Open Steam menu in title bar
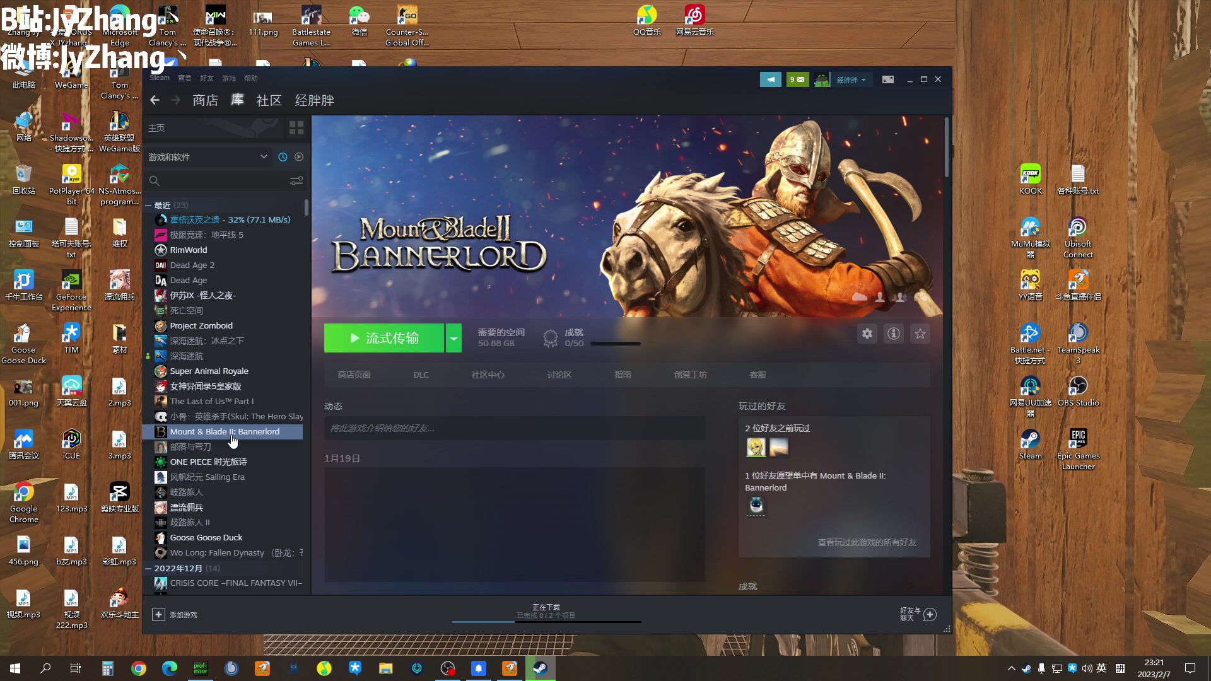Image resolution: width=1211 pixels, height=681 pixels. 159,78
